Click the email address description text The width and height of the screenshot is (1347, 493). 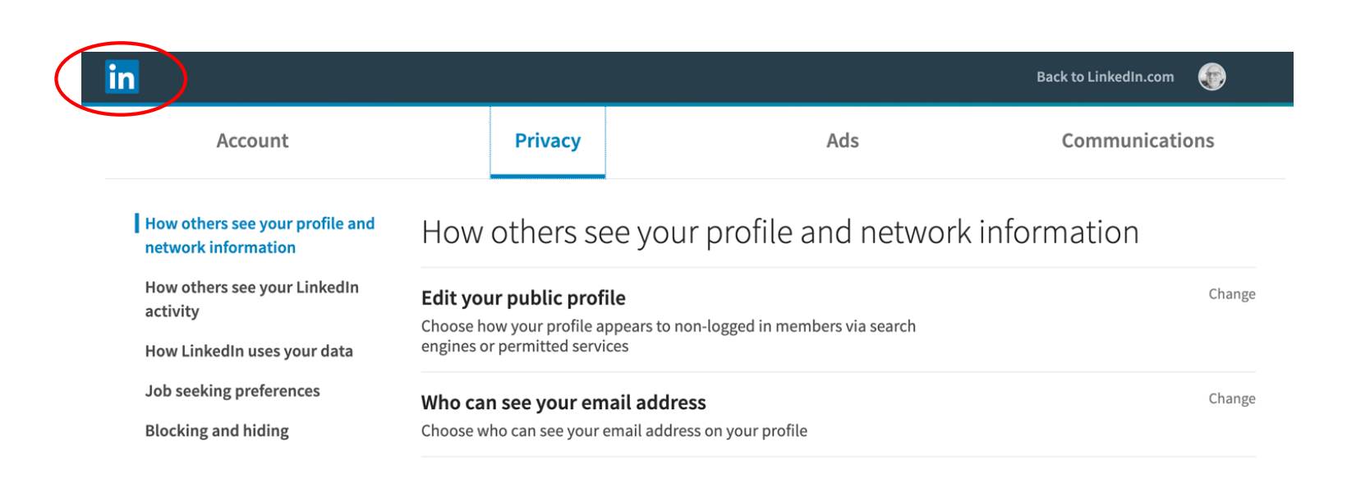(614, 431)
